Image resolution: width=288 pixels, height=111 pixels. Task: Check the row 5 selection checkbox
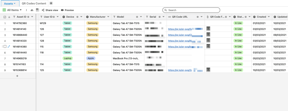[5, 47]
